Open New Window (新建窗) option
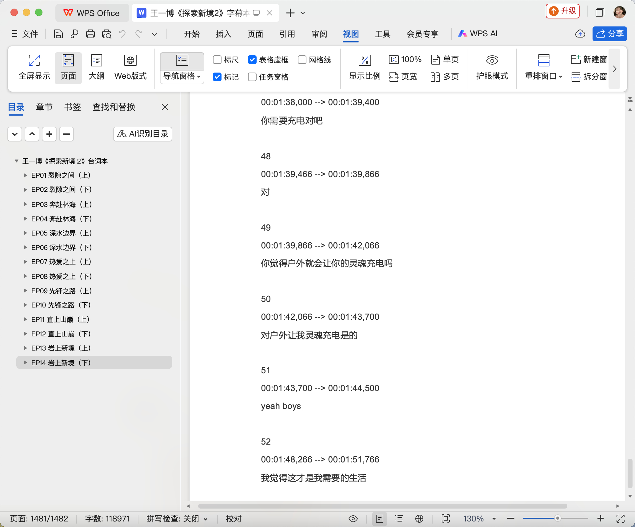635x527 pixels. click(x=589, y=59)
